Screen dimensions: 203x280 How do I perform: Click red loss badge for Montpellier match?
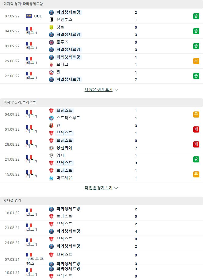click(196, 144)
